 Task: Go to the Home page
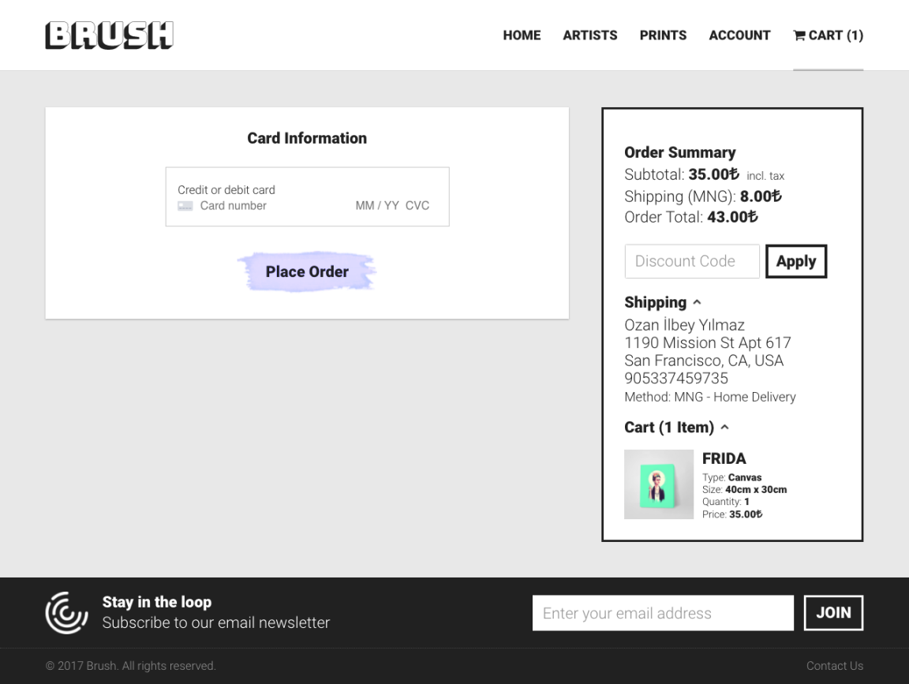[x=522, y=36]
